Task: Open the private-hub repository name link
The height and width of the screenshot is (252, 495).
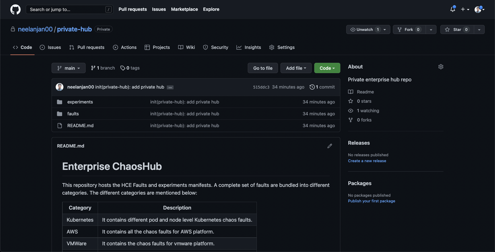Action: 75,29
